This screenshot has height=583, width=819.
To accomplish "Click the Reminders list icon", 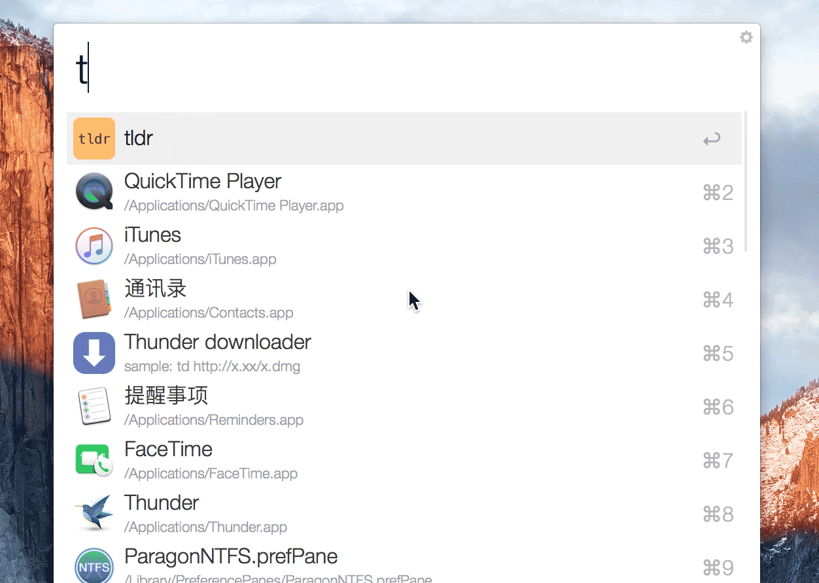I will (94, 407).
